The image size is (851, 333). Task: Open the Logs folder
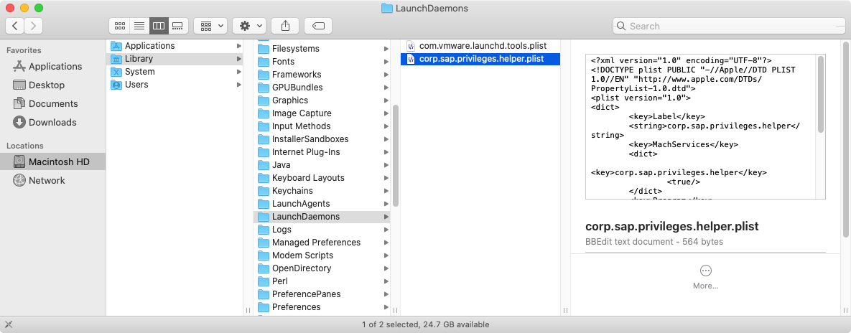322,230
